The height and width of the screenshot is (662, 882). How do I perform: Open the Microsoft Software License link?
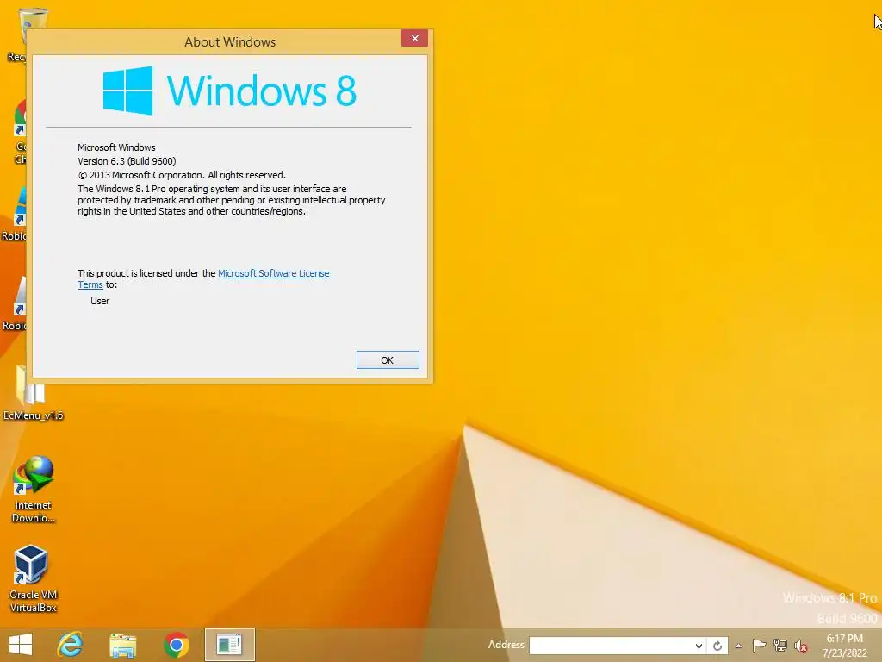click(273, 273)
